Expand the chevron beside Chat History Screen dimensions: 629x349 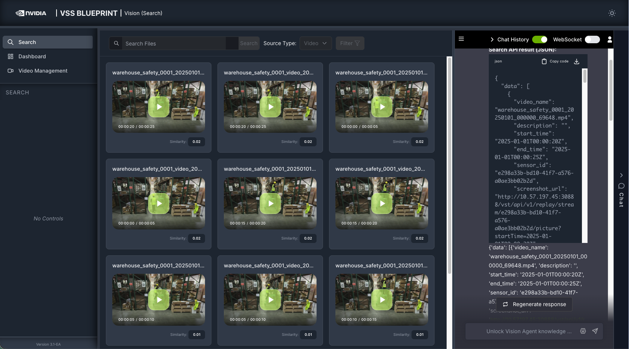pyautogui.click(x=492, y=39)
